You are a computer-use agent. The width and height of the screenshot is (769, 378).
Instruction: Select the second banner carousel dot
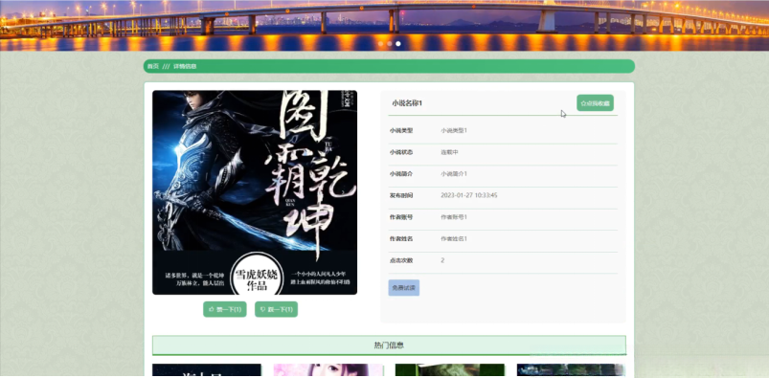[x=390, y=44]
